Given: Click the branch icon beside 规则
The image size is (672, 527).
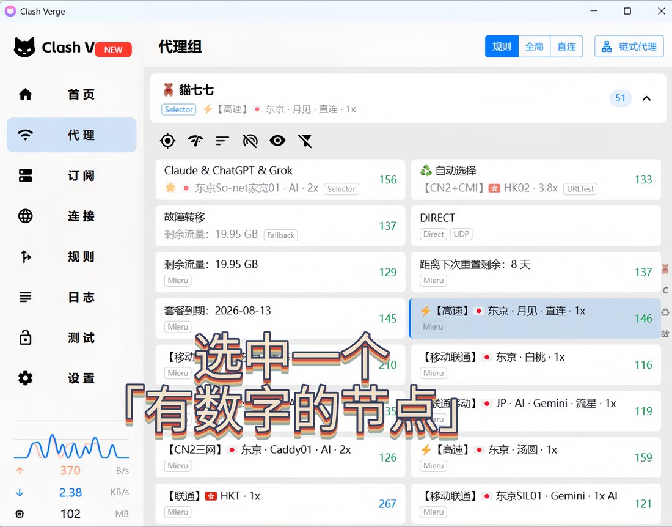Looking at the screenshot, I should [x=26, y=256].
